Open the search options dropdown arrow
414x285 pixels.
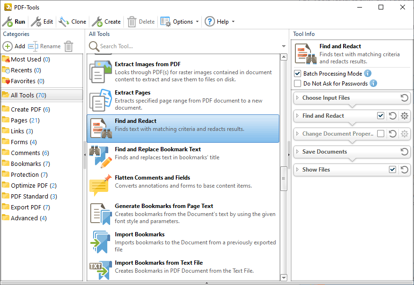point(284,46)
